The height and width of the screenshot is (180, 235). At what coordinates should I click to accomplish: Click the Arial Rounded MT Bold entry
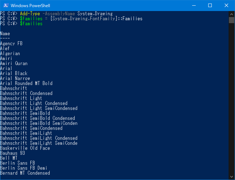point(26,83)
